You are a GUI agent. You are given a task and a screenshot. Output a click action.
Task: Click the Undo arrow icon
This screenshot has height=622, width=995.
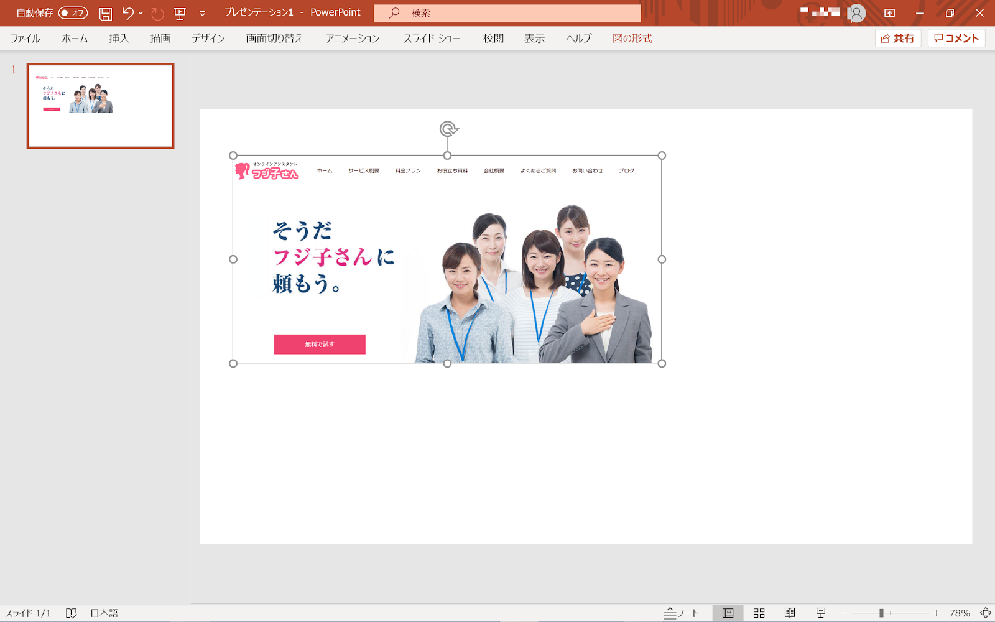tap(127, 12)
